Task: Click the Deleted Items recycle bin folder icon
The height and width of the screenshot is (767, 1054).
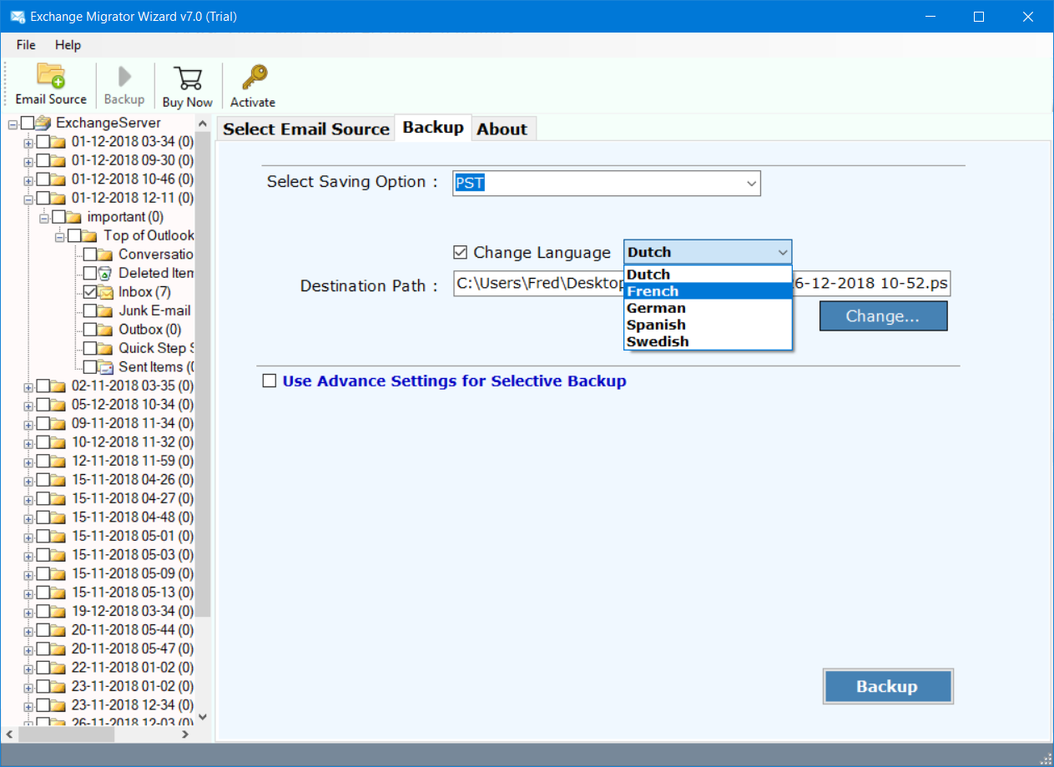Action: pyautogui.click(x=105, y=273)
